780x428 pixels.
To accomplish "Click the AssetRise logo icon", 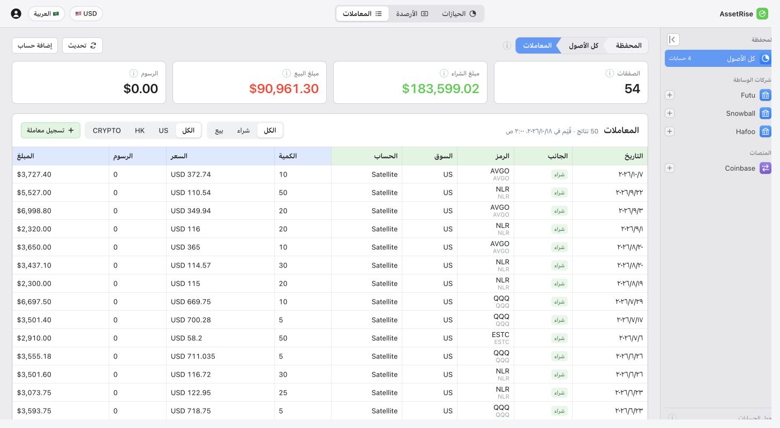I will 762,14.
